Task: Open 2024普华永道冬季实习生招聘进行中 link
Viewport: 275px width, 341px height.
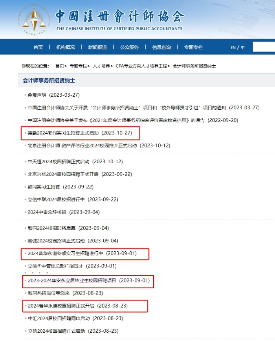Action: coord(65,254)
